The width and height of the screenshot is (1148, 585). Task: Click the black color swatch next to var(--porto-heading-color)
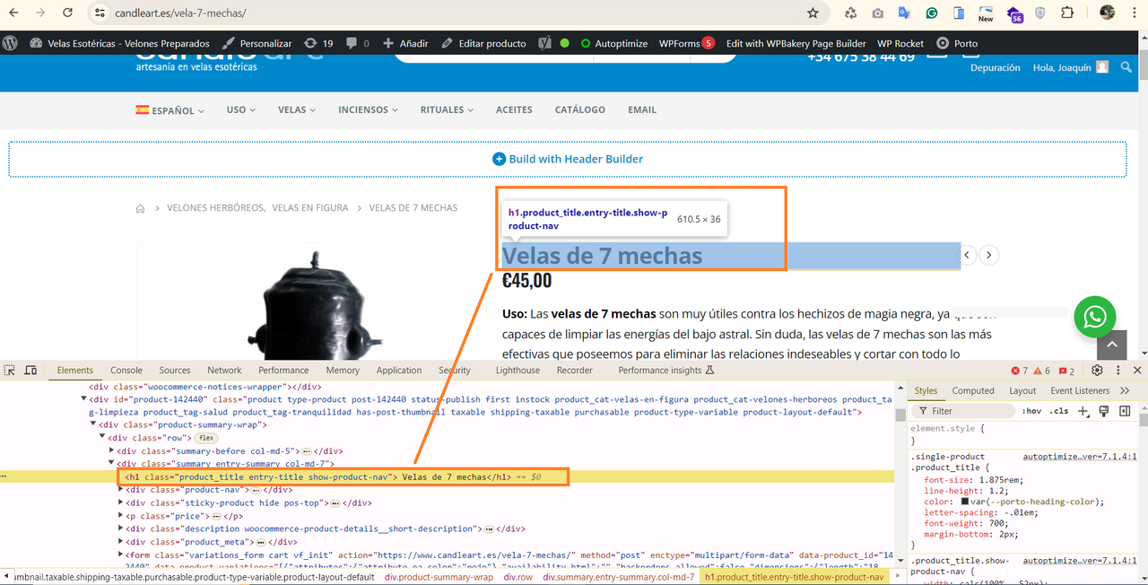(965, 502)
